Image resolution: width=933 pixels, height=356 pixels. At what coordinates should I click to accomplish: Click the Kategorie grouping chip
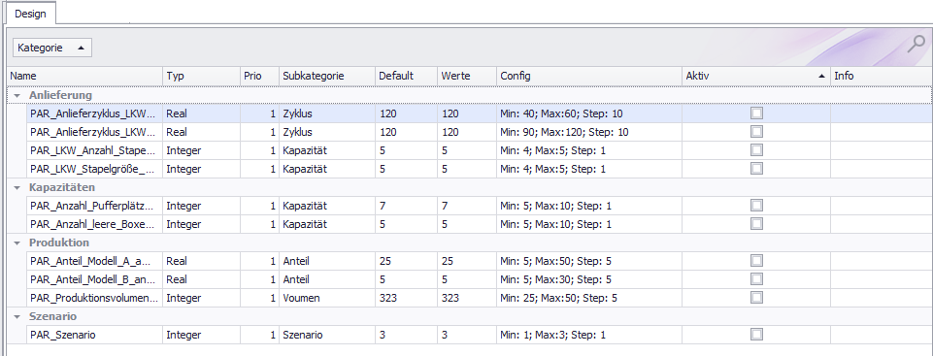click(x=52, y=49)
